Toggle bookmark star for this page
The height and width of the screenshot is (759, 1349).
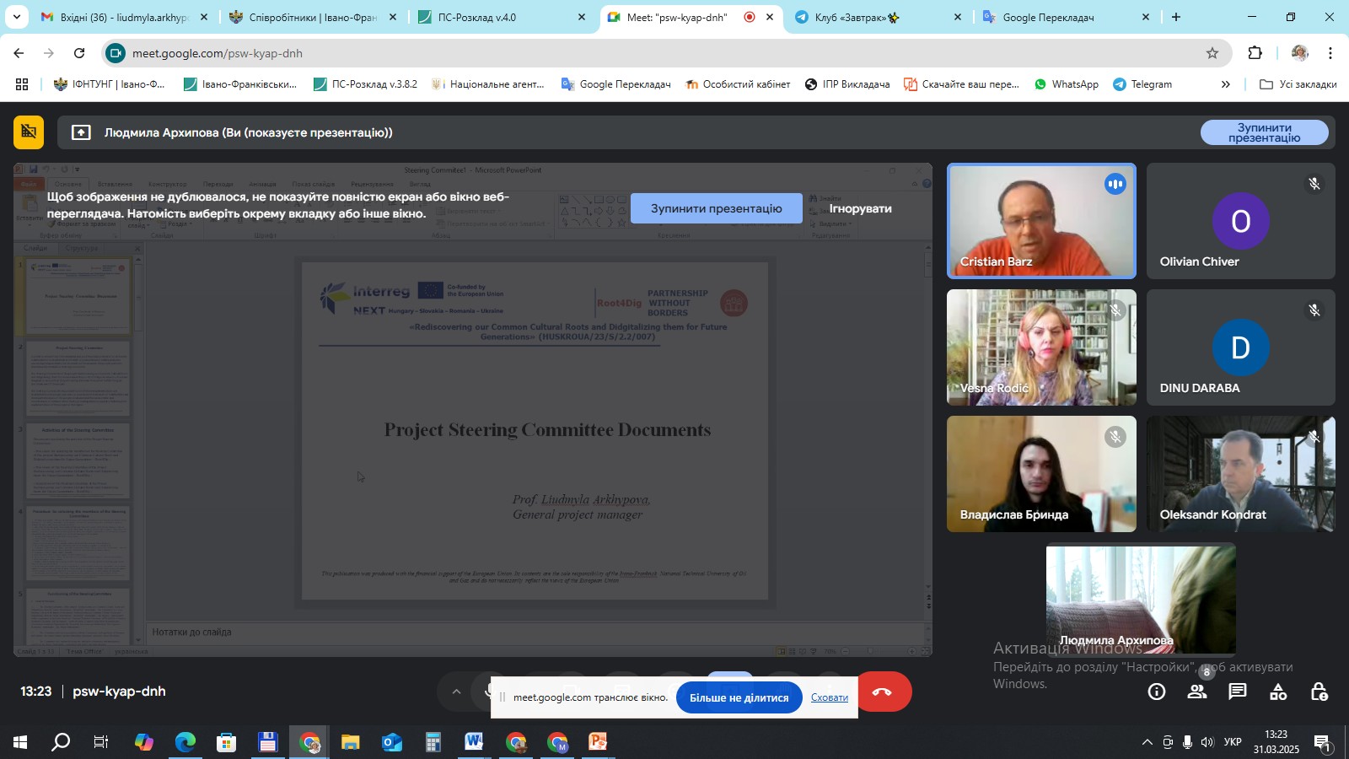coord(1212,53)
